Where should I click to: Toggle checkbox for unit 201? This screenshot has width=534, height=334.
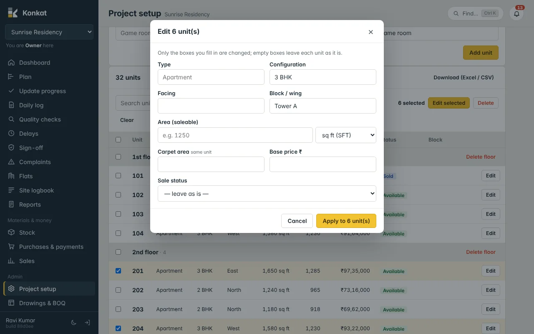click(x=118, y=271)
